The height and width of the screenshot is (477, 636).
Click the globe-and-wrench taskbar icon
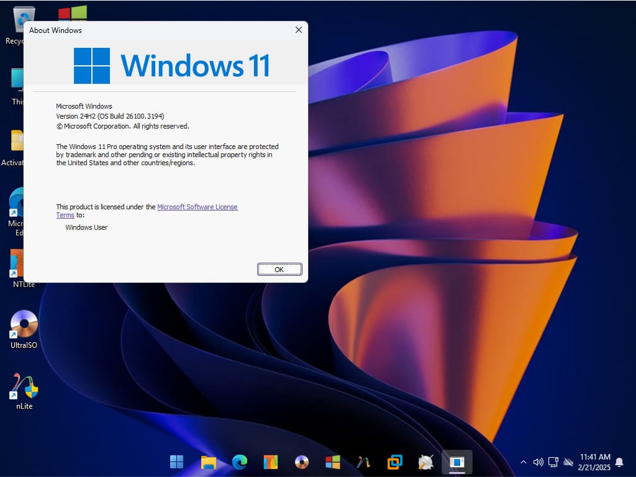click(426, 461)
